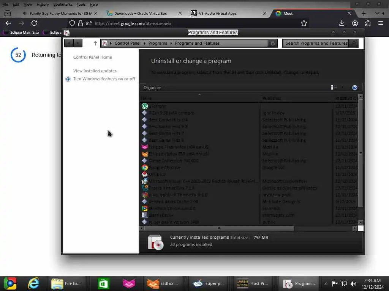This screenshot has height=291, width=389.
Task: Open the browser downloads panel
Action: (342, 23)
